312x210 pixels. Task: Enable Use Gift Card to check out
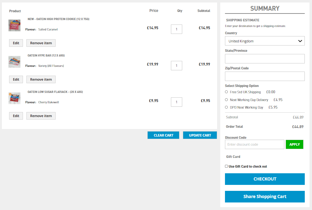tap(227, 166)
